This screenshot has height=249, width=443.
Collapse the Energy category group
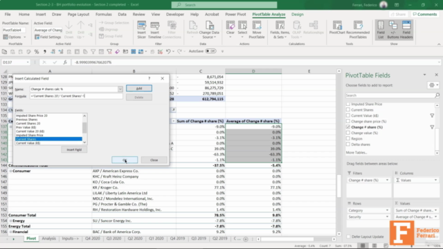pos(10,221)
